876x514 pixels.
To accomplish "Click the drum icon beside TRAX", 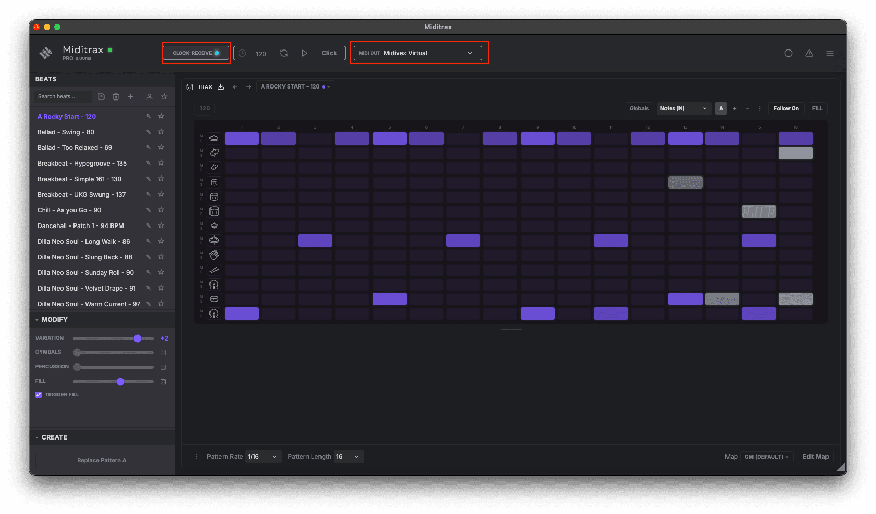I will (190, 87).
